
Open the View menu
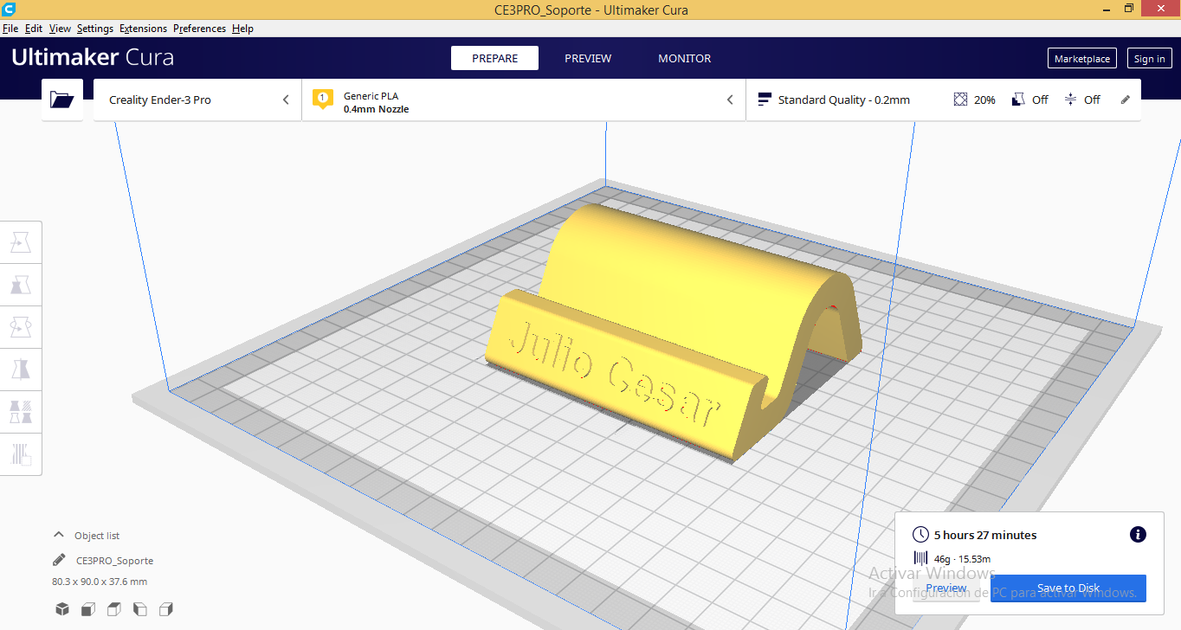click(61, 29)
